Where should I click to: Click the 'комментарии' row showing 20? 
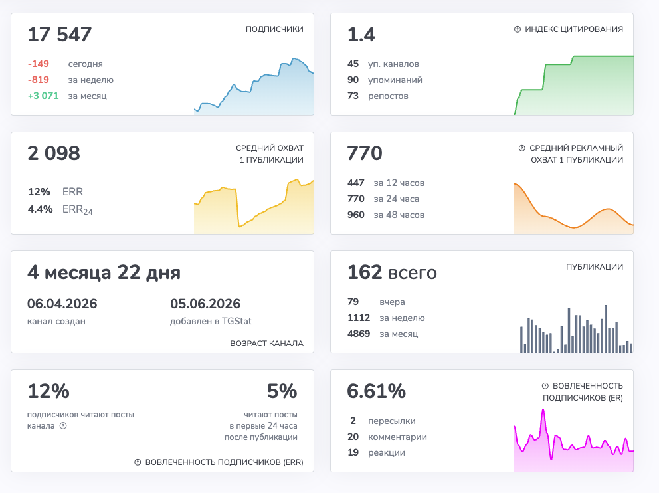click(387, 437)
